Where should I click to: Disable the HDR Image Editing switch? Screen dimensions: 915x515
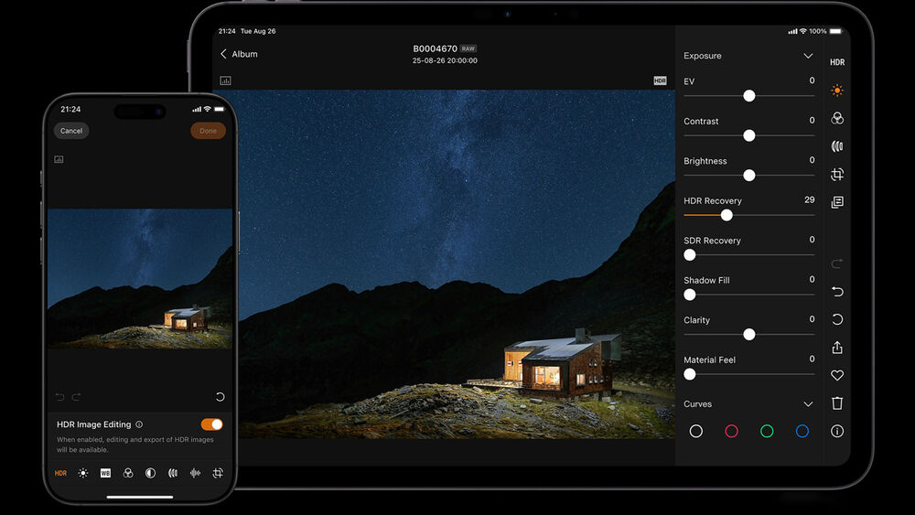(x=211, y=424)
